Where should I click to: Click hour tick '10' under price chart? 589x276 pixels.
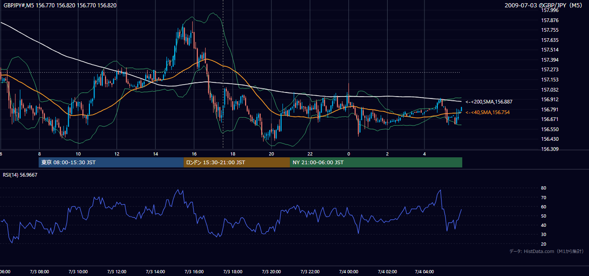[x=78, y=154]
